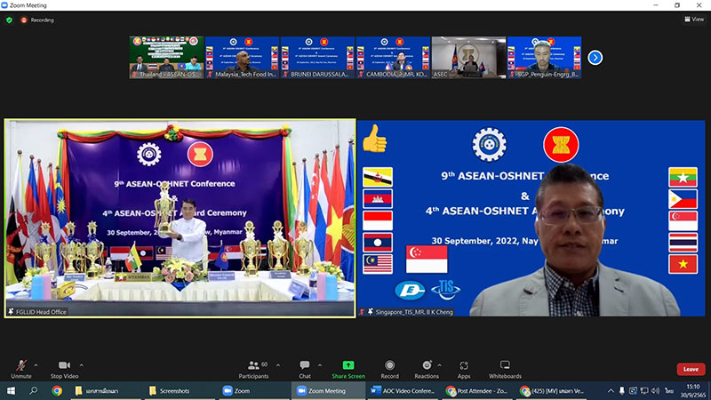Open Whiteboards
711x400 pixels.
coord(505,368)
